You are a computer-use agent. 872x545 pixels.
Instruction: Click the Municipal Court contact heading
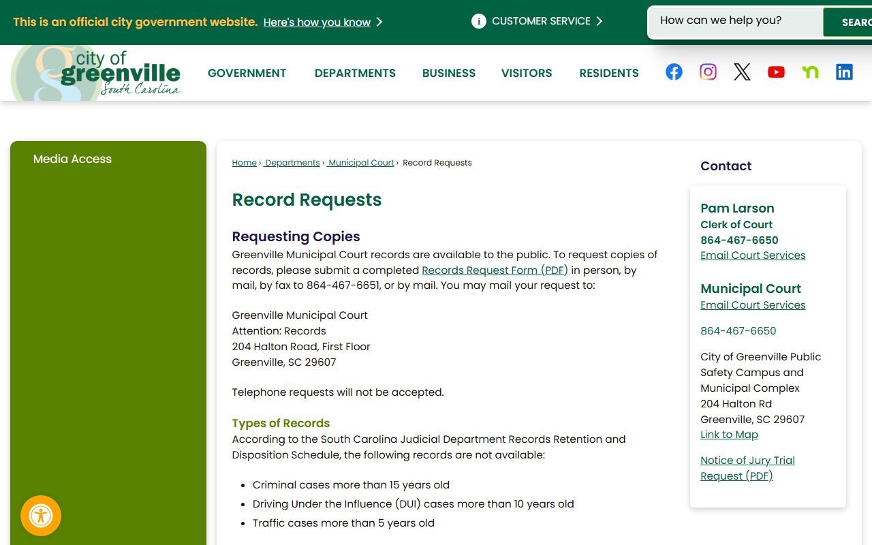point(751,289)
